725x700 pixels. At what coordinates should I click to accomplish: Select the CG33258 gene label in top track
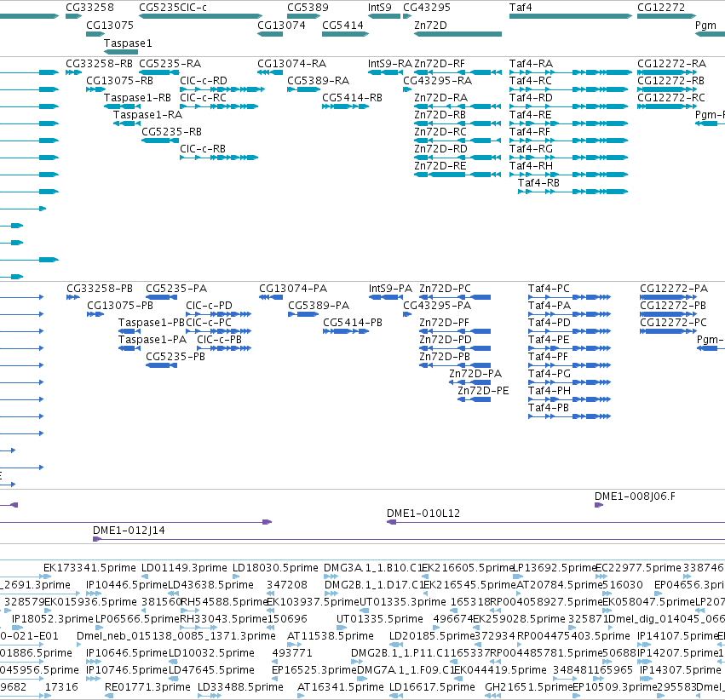89,8
